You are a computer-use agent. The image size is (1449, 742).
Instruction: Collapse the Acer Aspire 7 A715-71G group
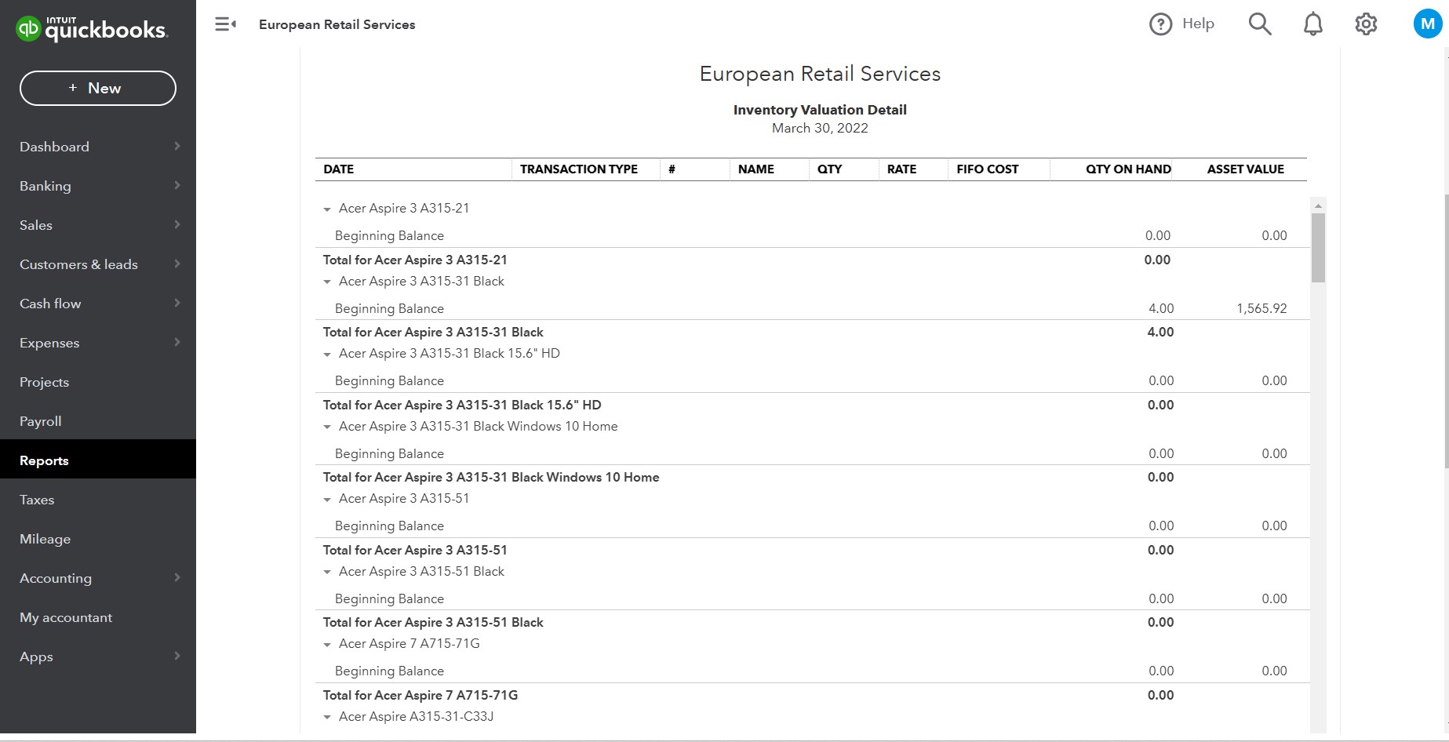click(x=327, y=645)
